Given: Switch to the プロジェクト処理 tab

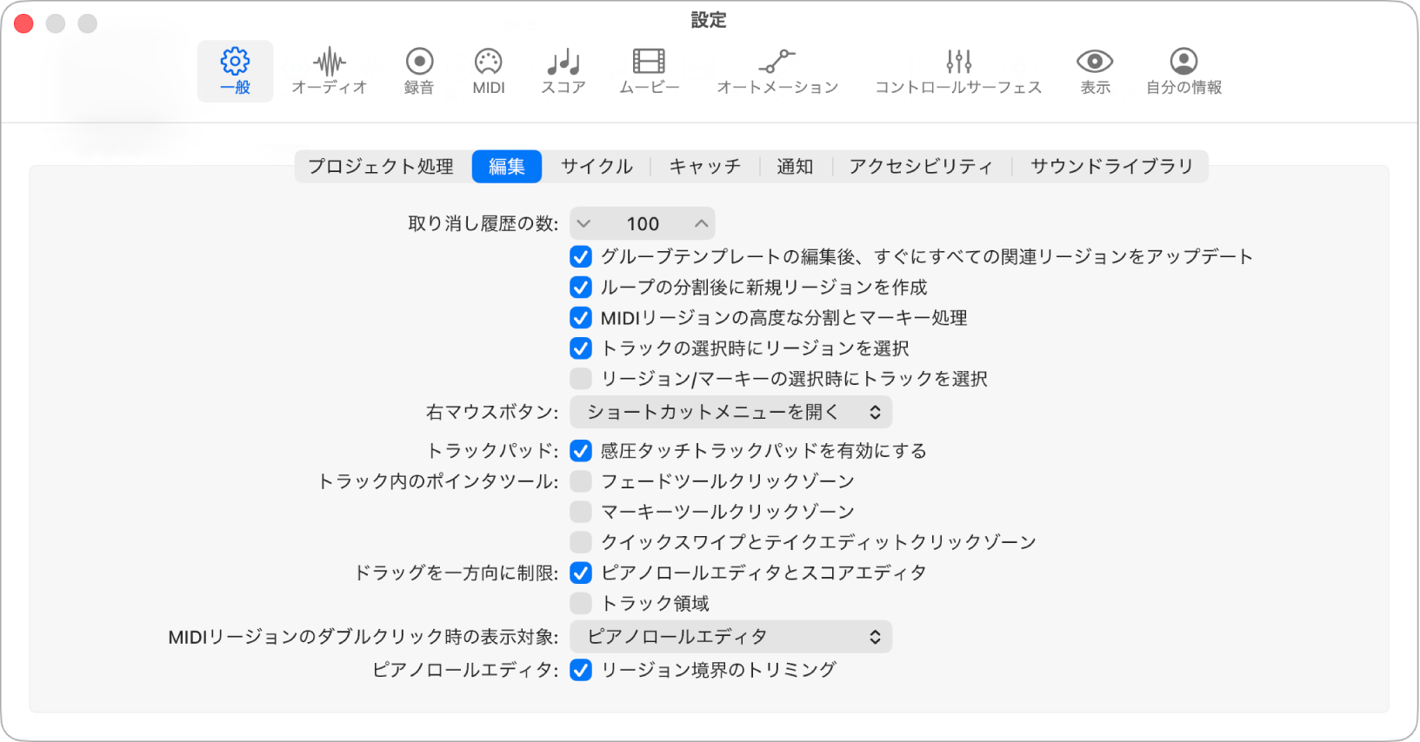Looking at the screenshot, I should [381, 166].
